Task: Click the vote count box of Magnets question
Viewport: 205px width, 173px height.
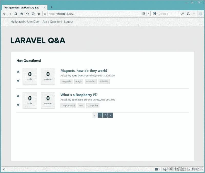Action: 30,76
